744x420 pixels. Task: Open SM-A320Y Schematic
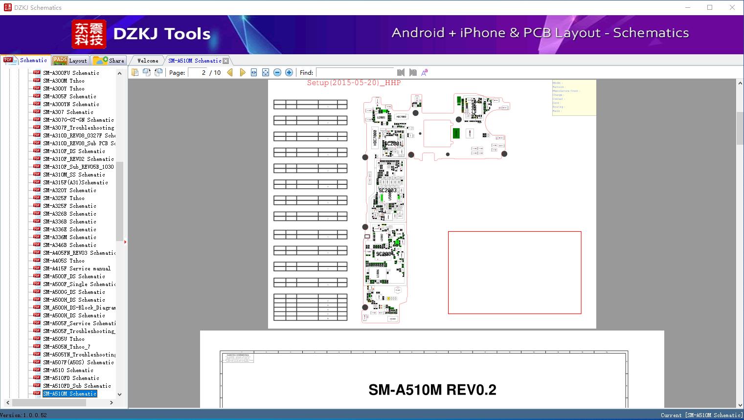(x=69, y=190)
